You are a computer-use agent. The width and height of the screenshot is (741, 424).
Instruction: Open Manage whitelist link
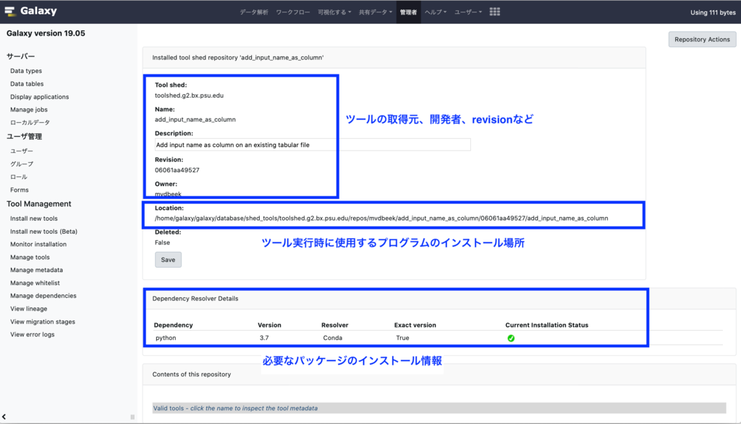(x=35, y=283)
